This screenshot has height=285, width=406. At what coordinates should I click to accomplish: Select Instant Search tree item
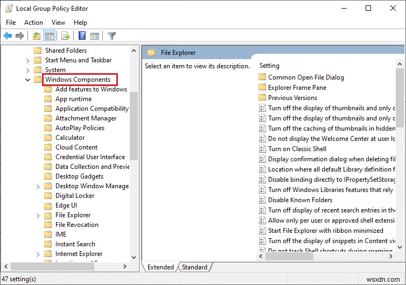coord(75,244)
